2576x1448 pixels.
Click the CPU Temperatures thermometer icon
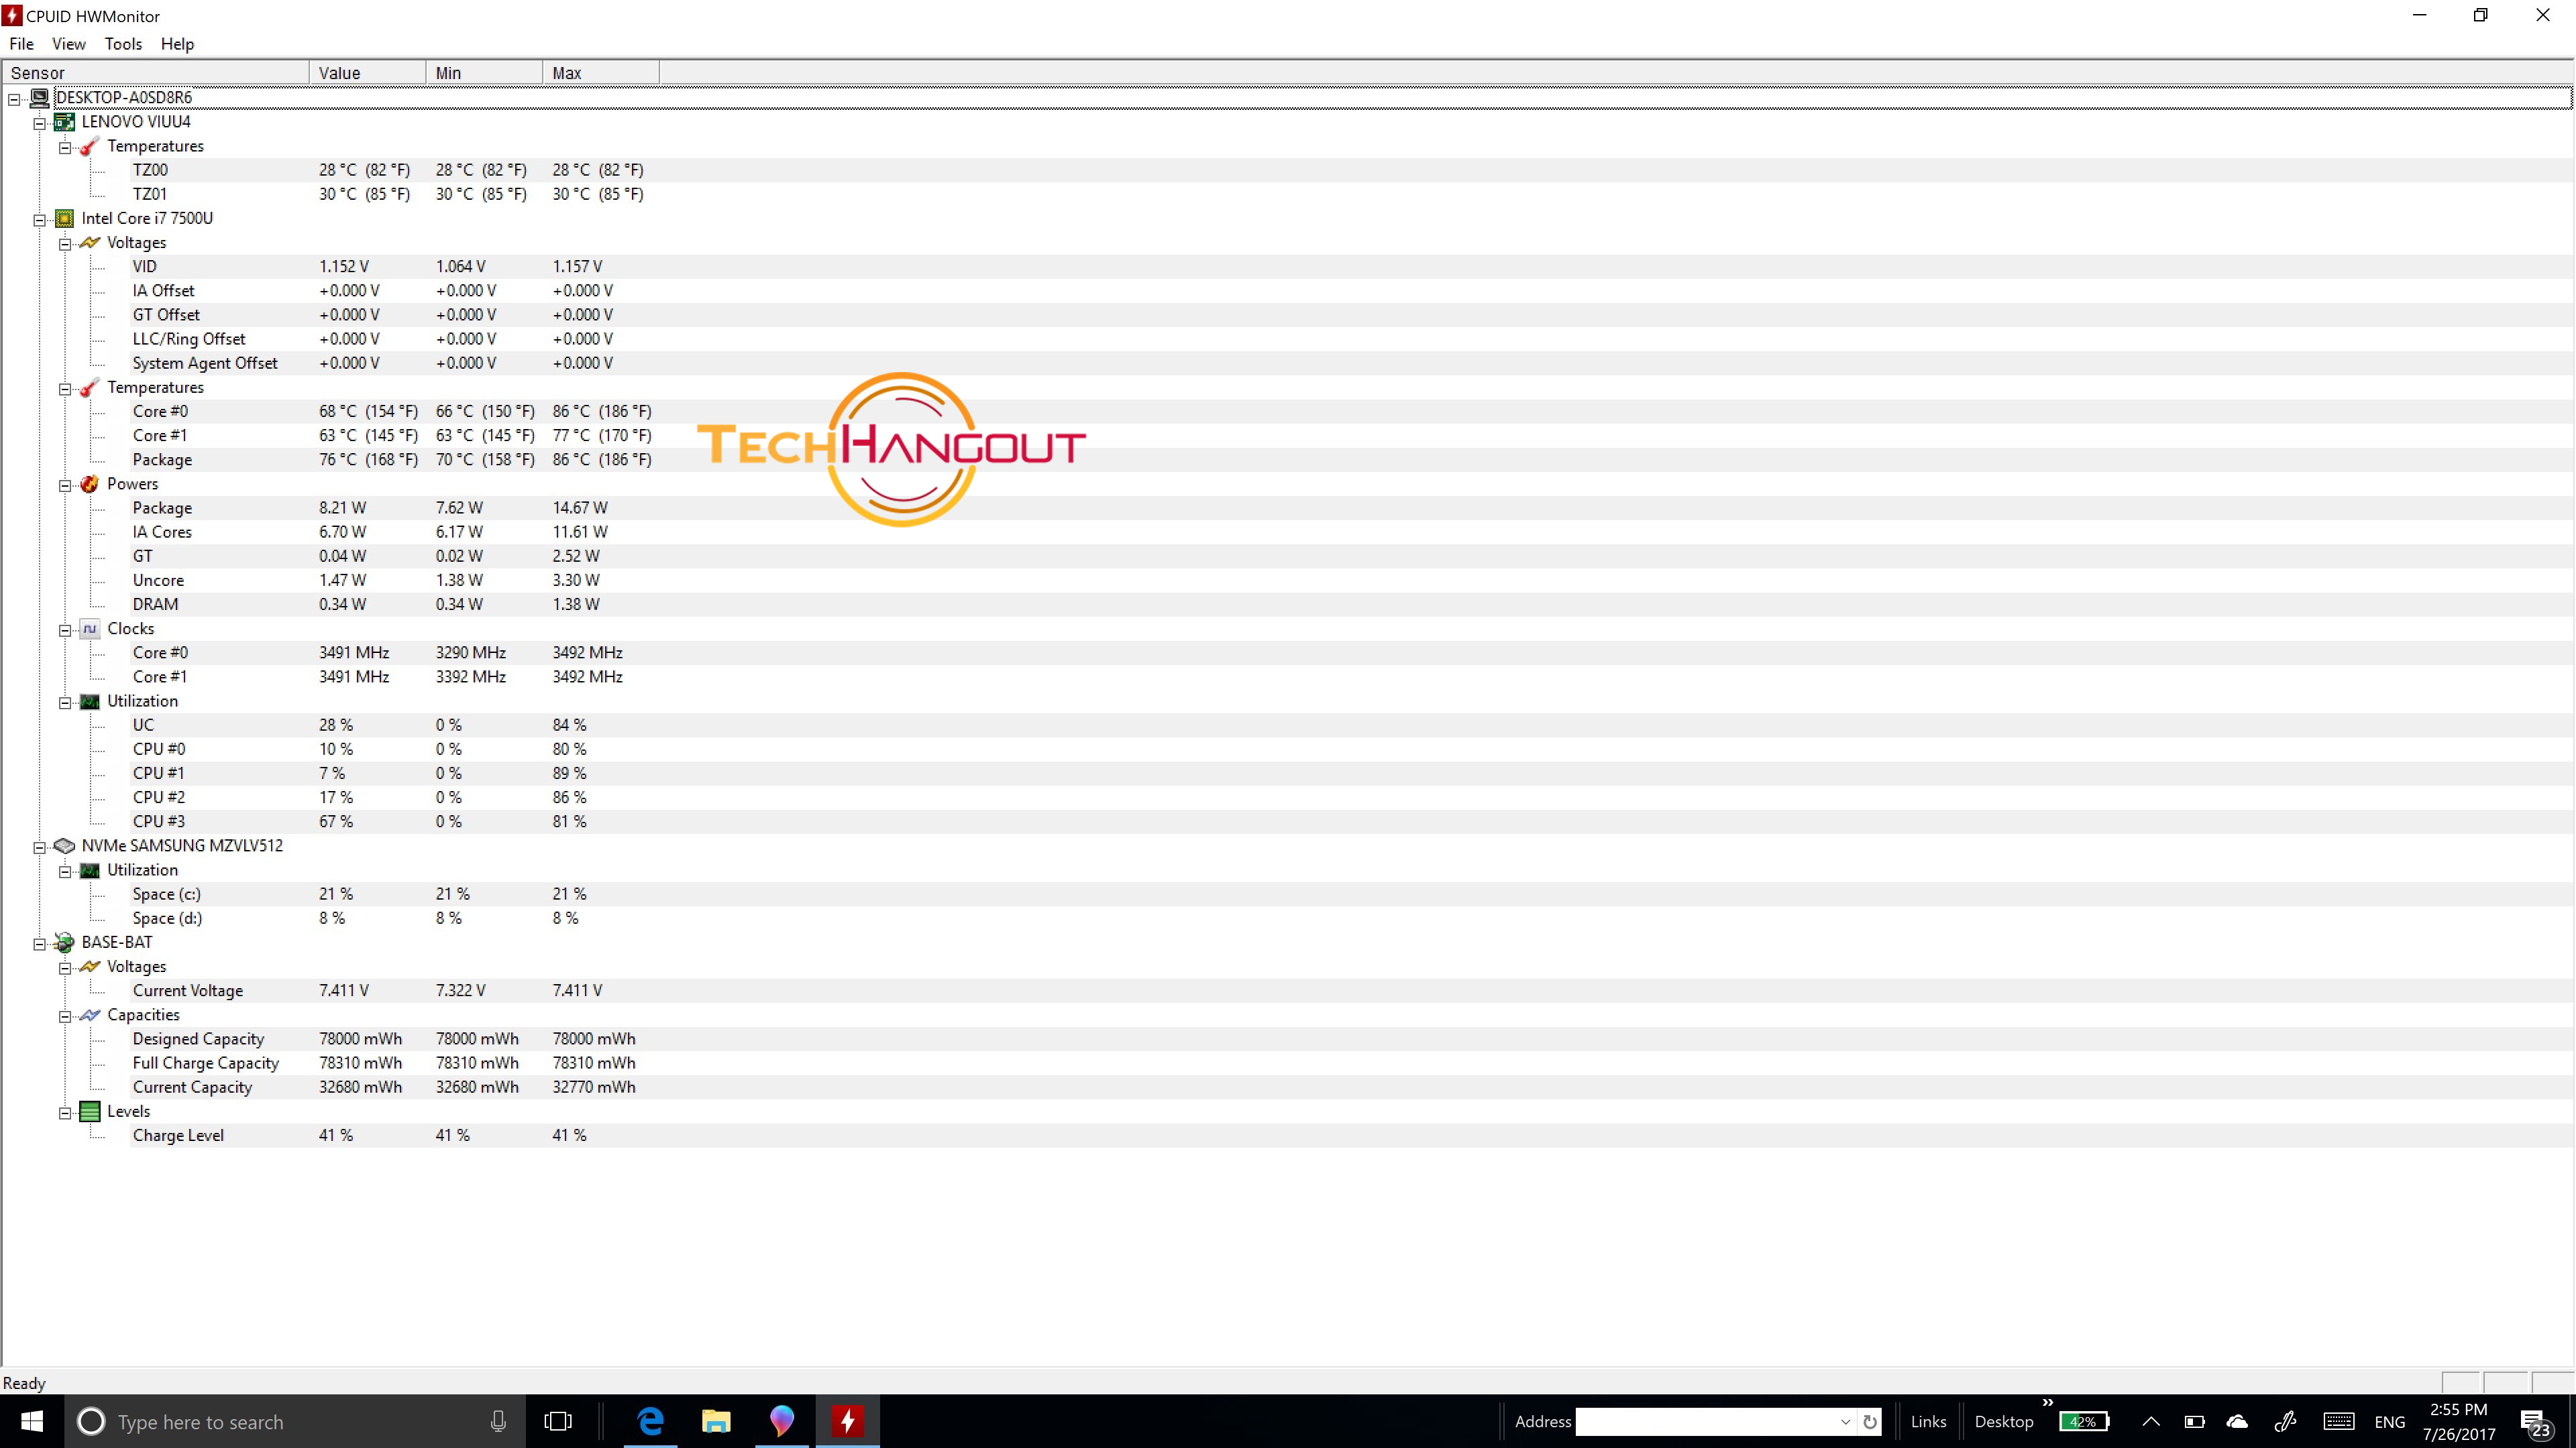90,387
